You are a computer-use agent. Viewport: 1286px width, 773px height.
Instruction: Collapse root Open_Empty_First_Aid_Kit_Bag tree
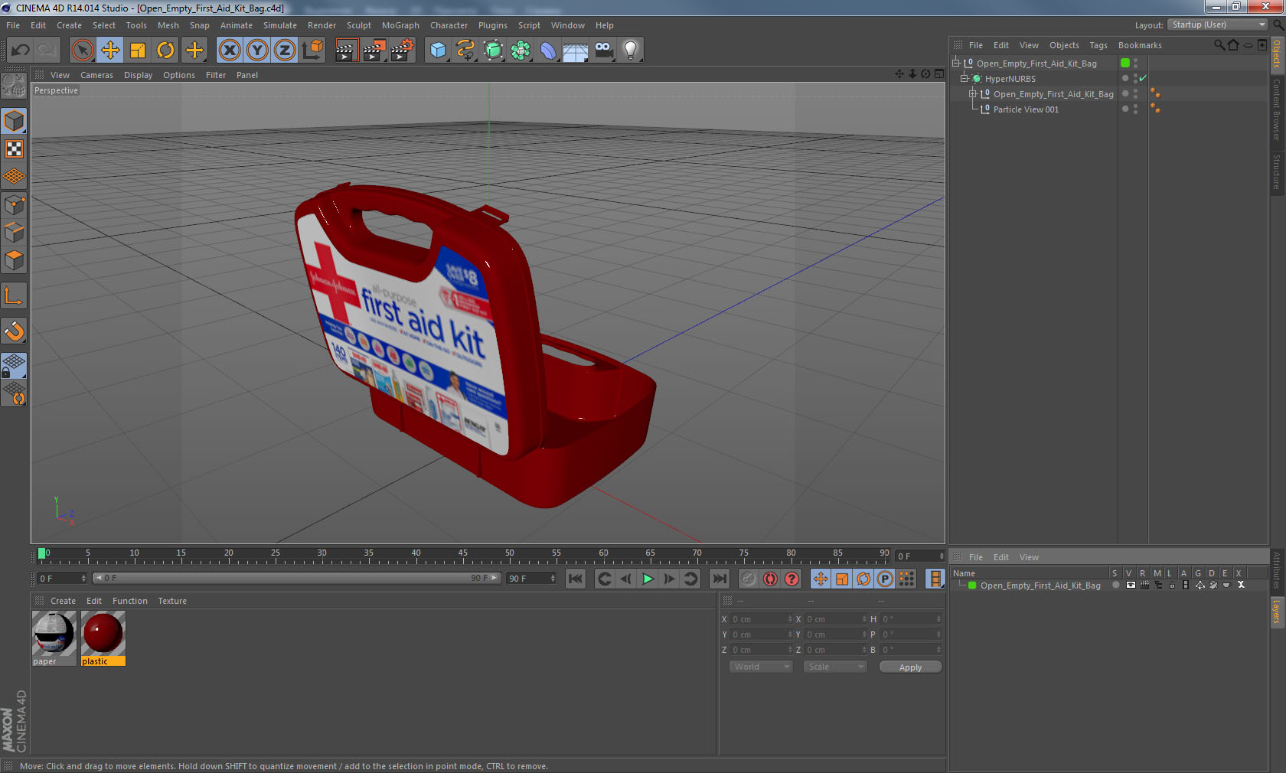956,64
